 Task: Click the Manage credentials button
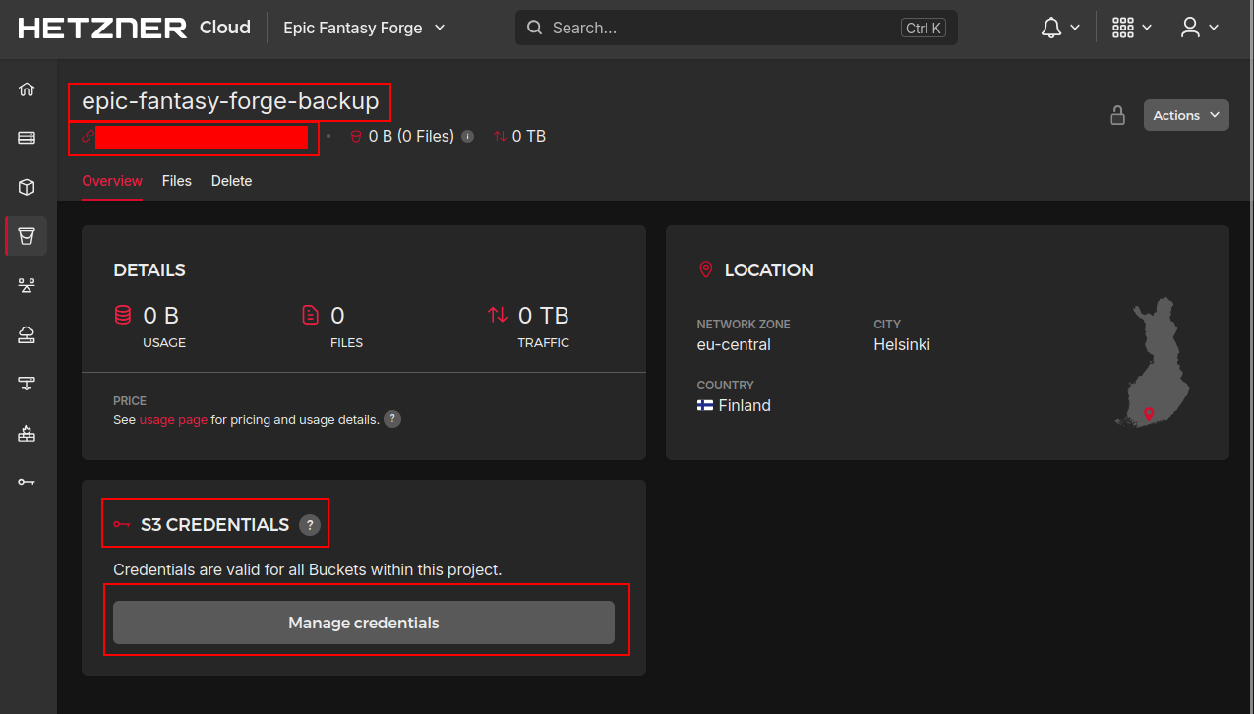(364, 623)
